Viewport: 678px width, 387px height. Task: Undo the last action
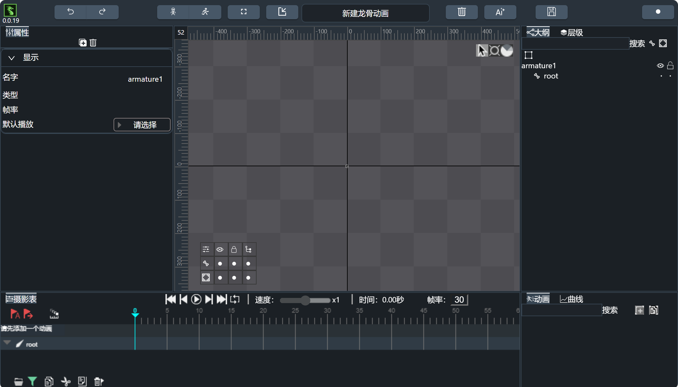(71, 12)
